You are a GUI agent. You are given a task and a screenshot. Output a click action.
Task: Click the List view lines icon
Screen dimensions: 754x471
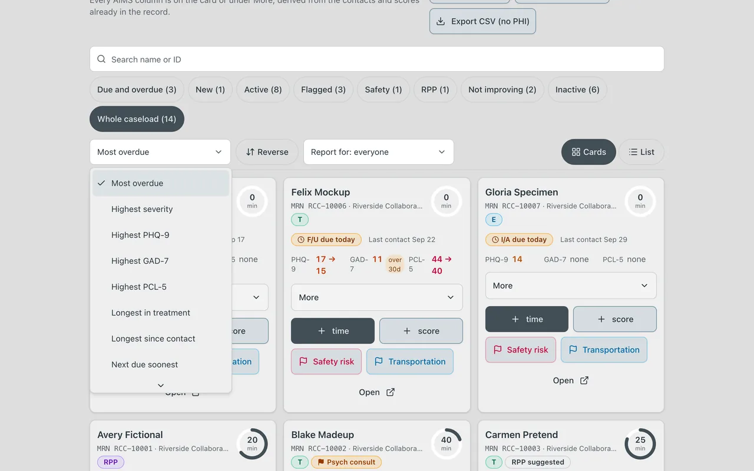[633, 152]
